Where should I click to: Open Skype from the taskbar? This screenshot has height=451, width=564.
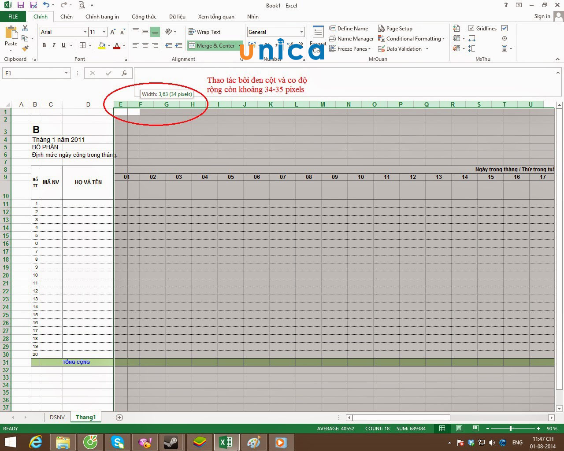118,442
